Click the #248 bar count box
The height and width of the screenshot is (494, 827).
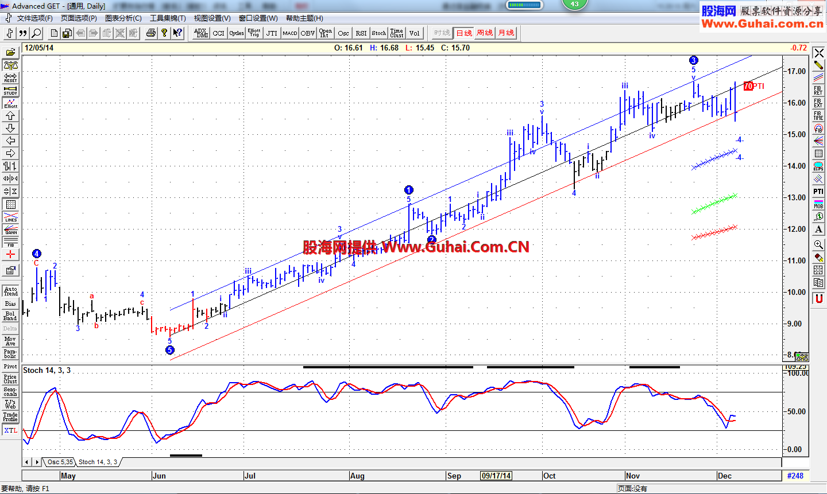[x=795, y=476]
